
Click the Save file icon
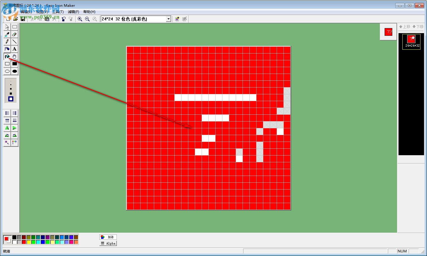click(23, 19)
